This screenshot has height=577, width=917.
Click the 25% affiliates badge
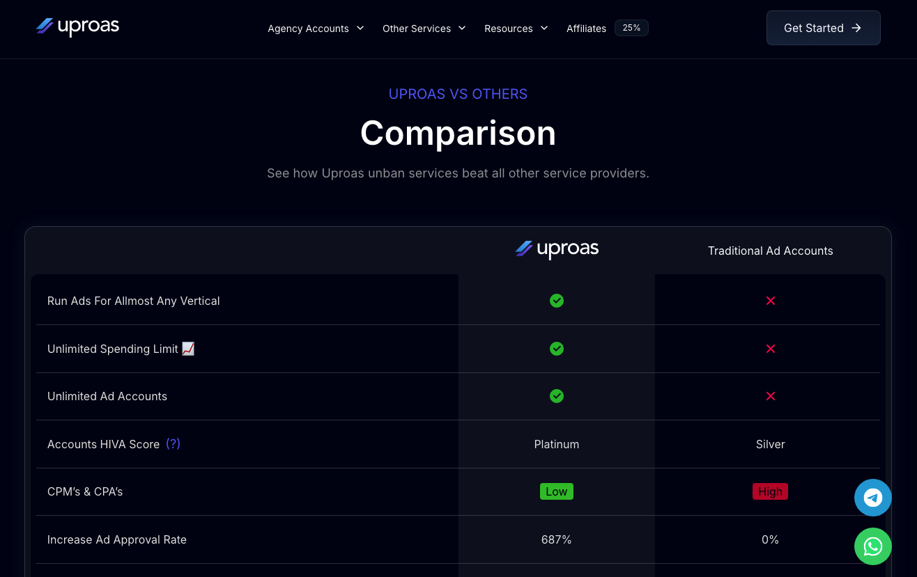(x=631, y=28)
